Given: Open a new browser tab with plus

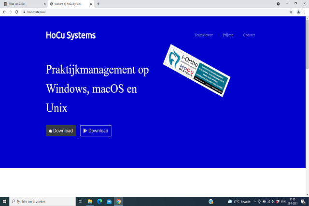Looking at the screenshot, I should coord(98,4).
